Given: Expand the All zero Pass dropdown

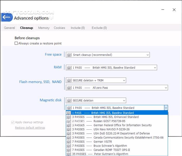Looking at the screenshot, I should pos(166,88).
